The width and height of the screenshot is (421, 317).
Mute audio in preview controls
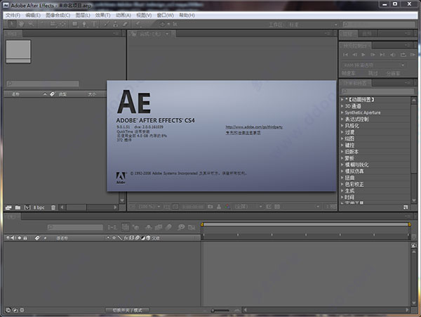tap(392, 55)
